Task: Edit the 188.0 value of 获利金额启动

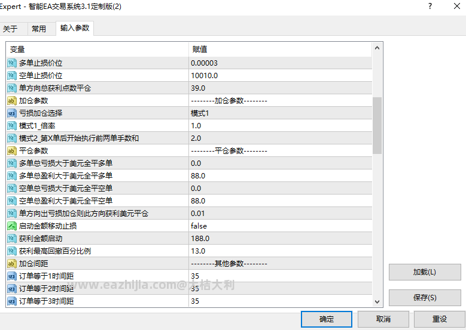Action: click(280, 238)
